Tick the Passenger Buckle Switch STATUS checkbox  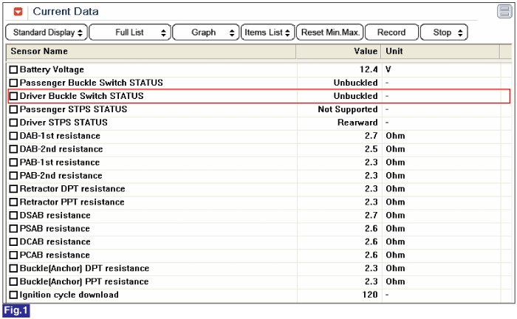point(13,83)
